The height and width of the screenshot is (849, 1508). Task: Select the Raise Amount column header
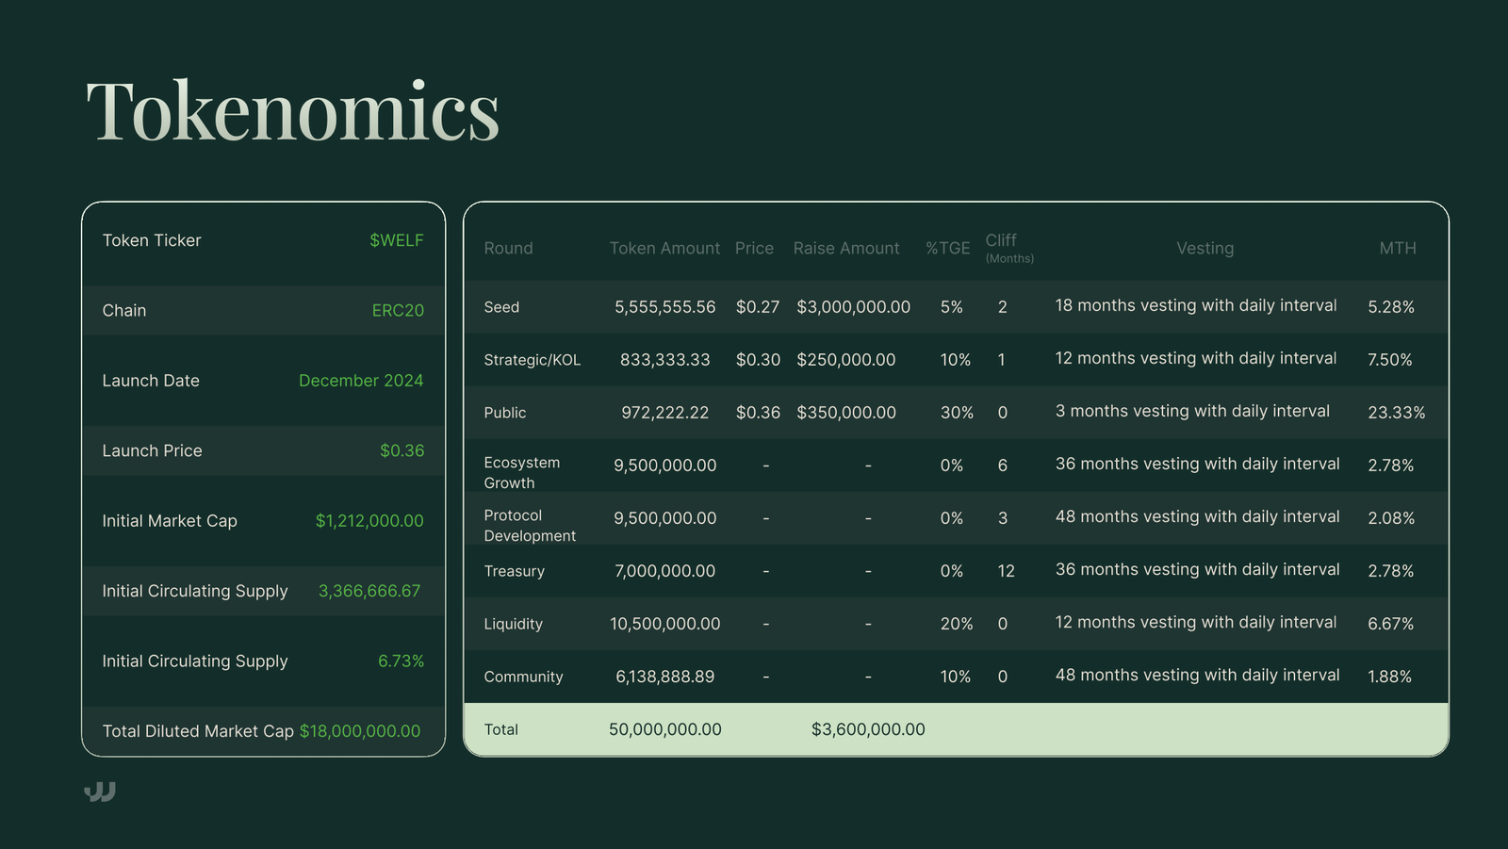(x=846, y=249)
